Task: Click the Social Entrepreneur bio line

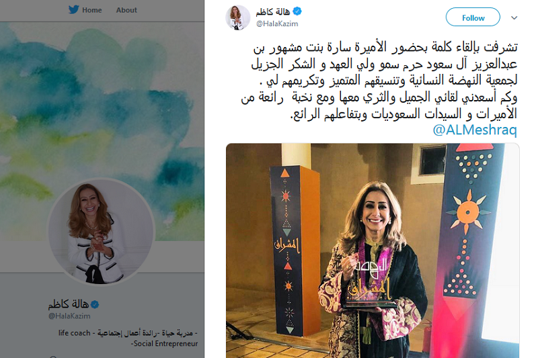Action: [x=165, y=344]
